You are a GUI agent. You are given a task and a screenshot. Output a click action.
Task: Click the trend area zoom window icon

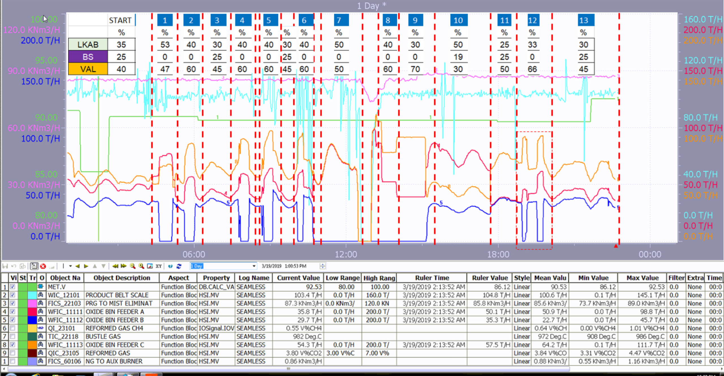(x=150, y=266)
